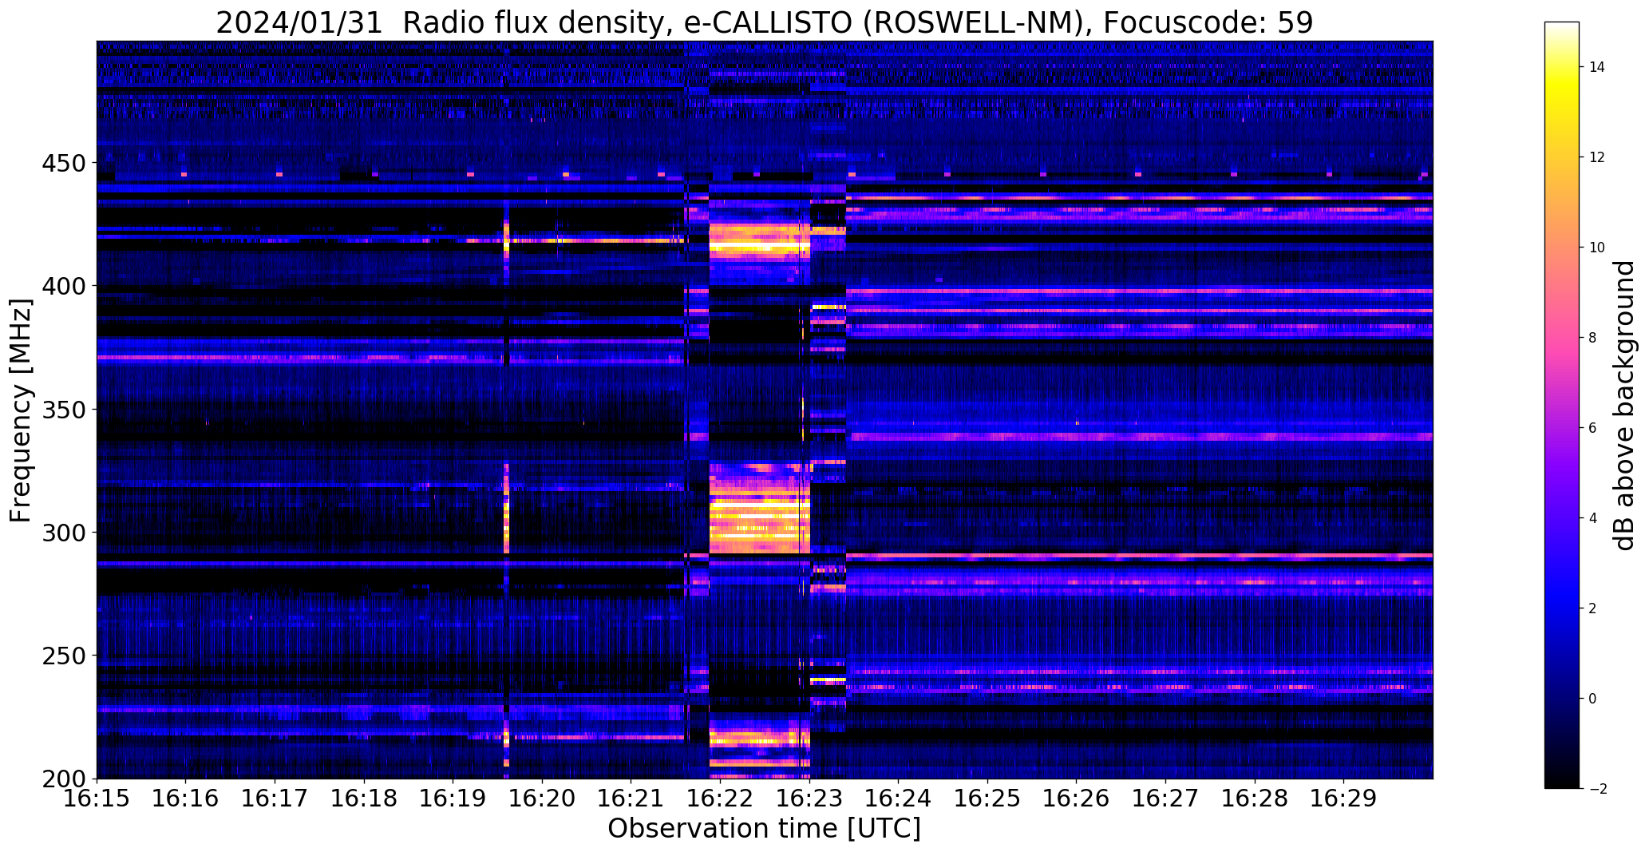Click the 16:24 time tick label
Image resolution: width=1649 pixels, height=852 pixels.
point(899,798)
